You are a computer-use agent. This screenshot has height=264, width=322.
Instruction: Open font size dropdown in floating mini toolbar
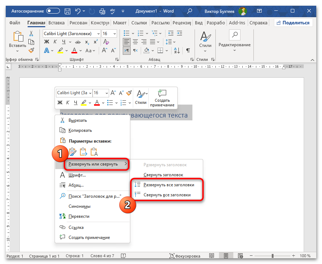tap(106, 93)
